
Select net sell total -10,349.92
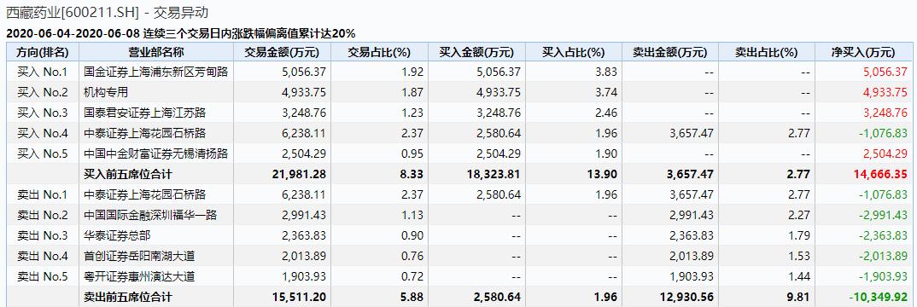point(879,297)
